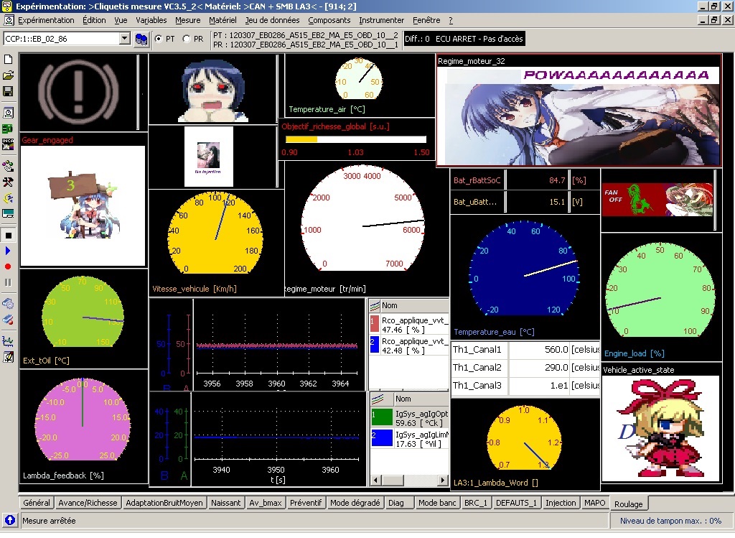This screenshot has height=538, width=735.
Task: Select the PR radio button
Action: (x=187, y=39)
